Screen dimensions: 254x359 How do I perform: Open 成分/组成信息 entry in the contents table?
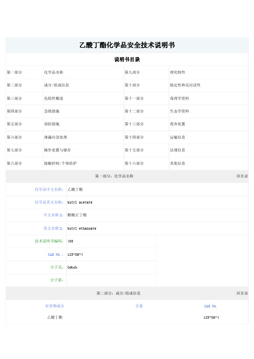click(57, 85)
